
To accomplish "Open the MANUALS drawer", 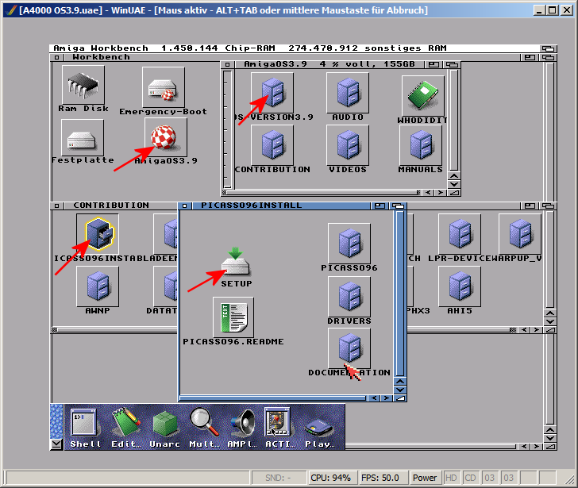I will pyautogui.click(x=421, y=145).
